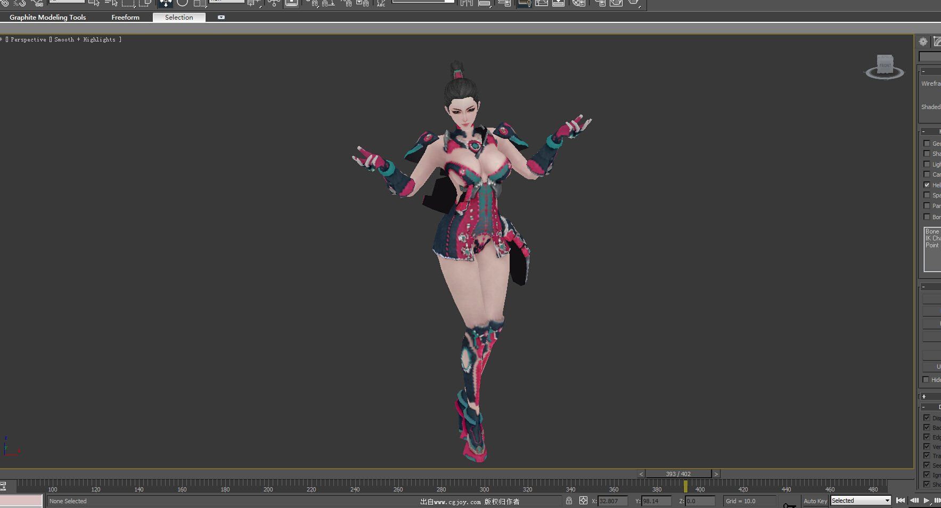Switch to Graphite Modeling Tools tab
The height and width of the screenshot is (508, 941).
coord(48,18)
